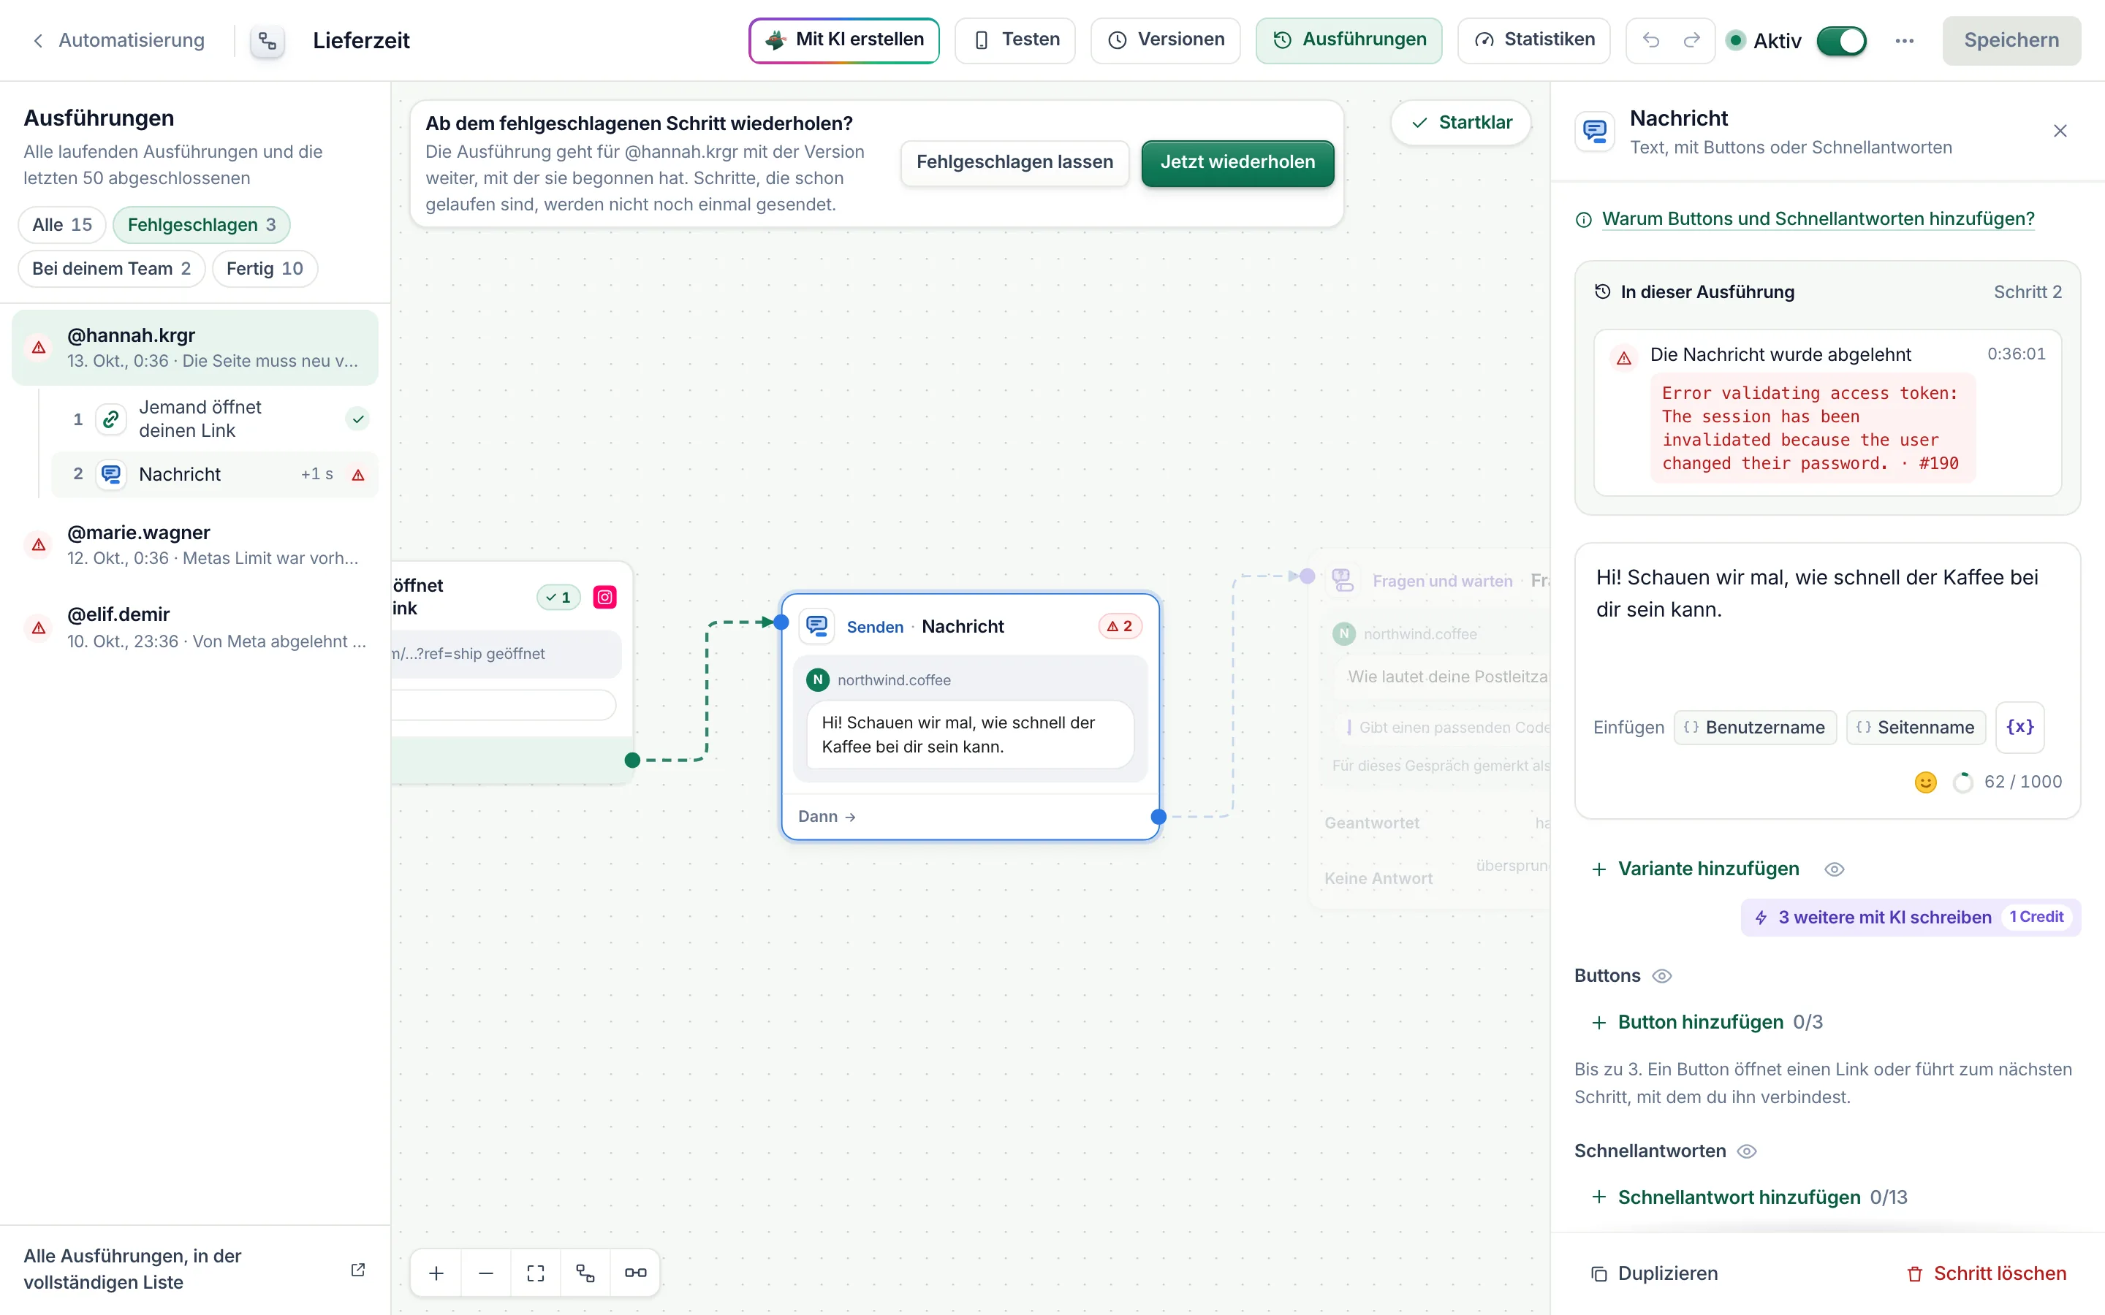Open Mit KI erstellen
Viewport: 2105px width, 1315px height.
tap(843, 40)
